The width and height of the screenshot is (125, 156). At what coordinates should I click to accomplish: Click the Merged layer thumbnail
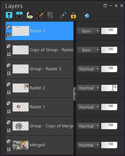point(21,145)
